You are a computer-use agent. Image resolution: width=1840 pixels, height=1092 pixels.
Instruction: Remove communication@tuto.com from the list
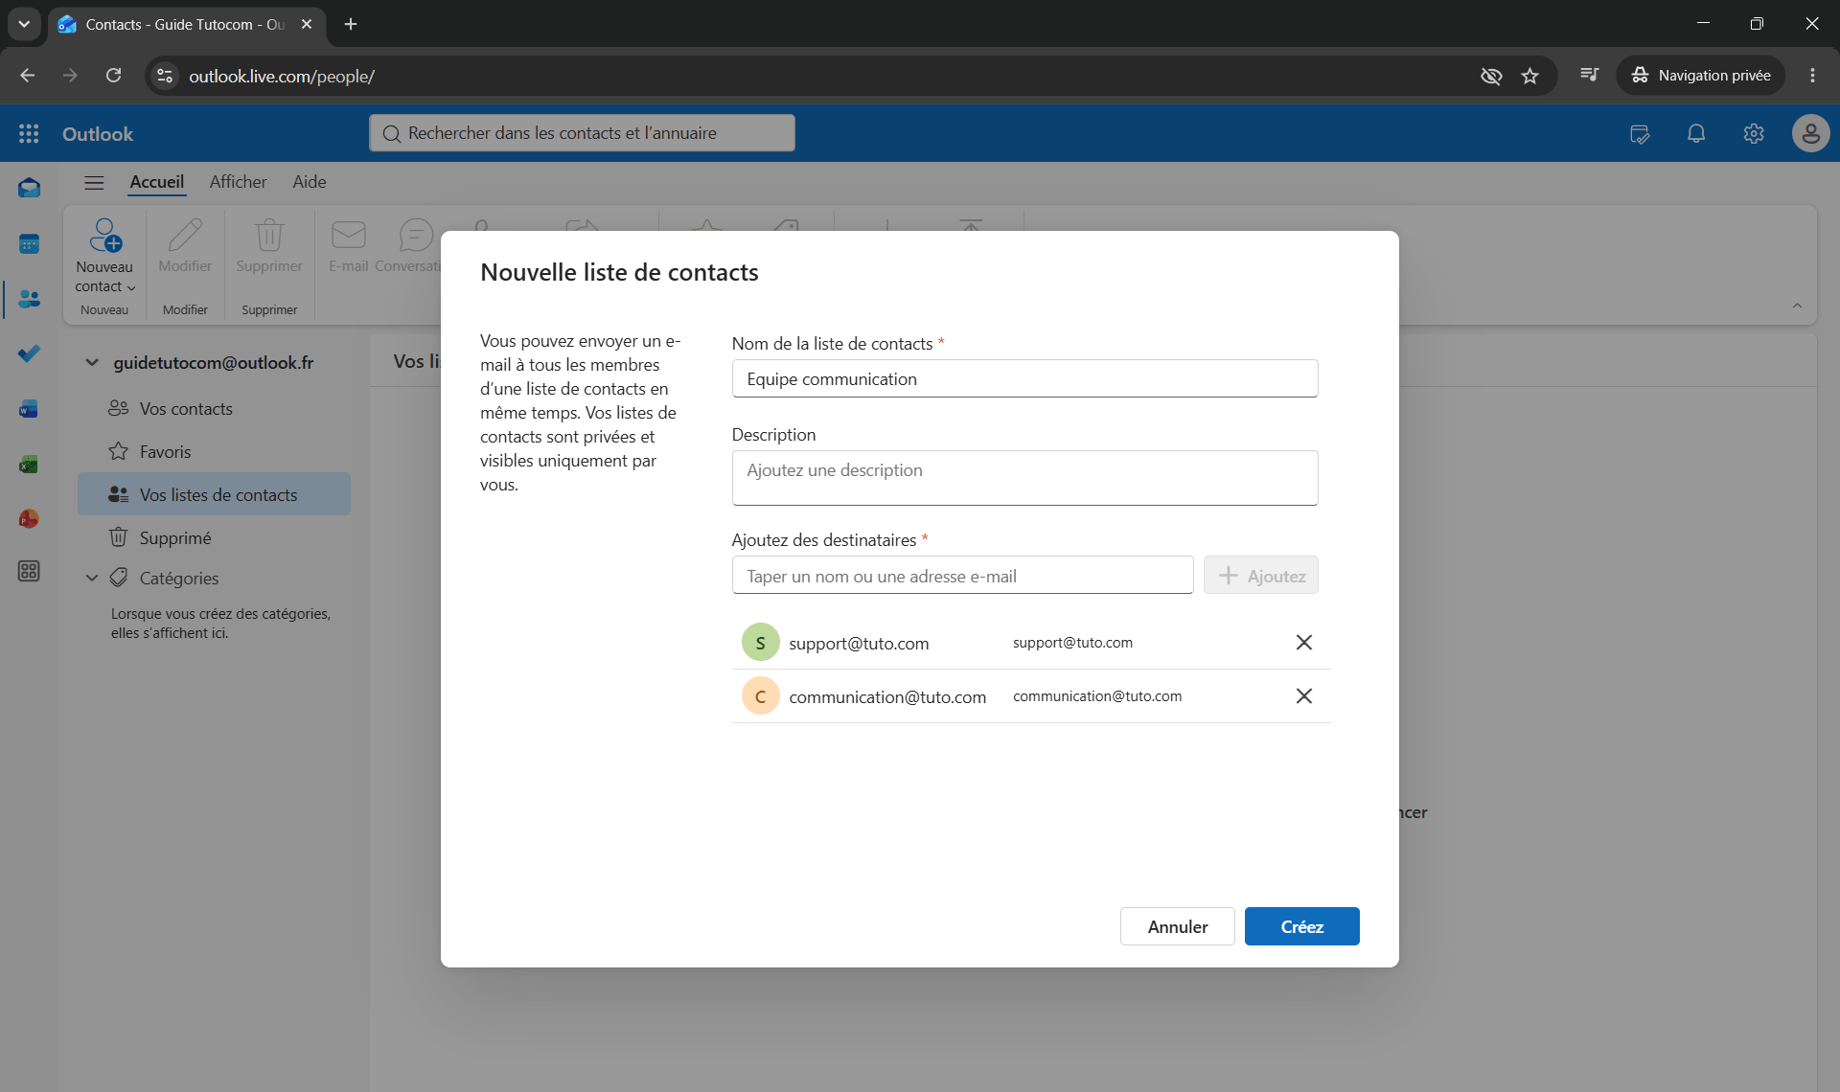pos(1304,696)
